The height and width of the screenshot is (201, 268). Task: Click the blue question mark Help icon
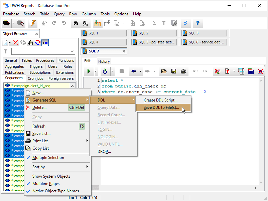197,23
